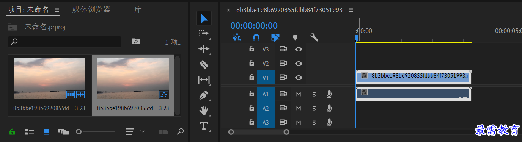Open the sequence tab panel menu
Viewport: 522px width, 142px height.
click(351, 10)
